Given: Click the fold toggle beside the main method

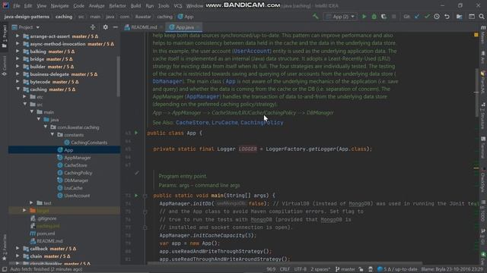Looking at the screenshot, I should pos(145,196).
